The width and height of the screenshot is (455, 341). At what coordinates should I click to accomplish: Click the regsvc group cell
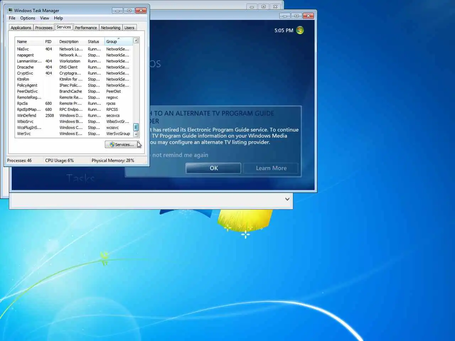(112, 97)
